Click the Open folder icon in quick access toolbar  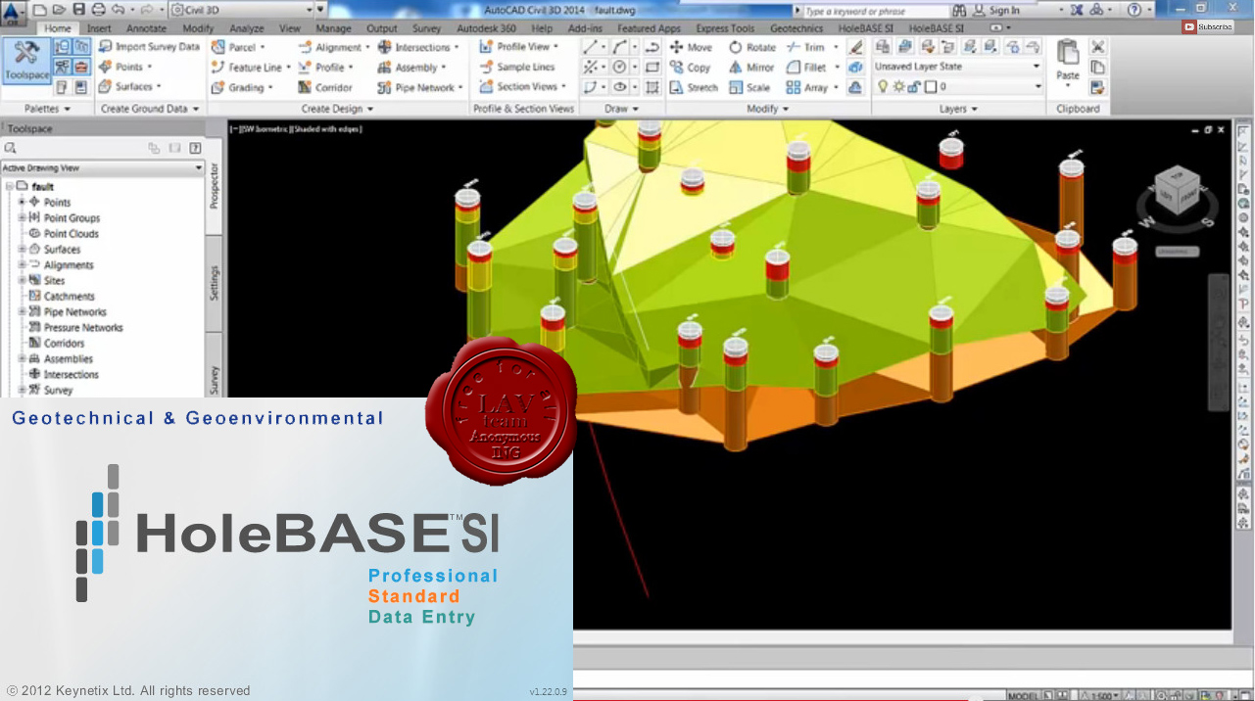pos(59,10)
